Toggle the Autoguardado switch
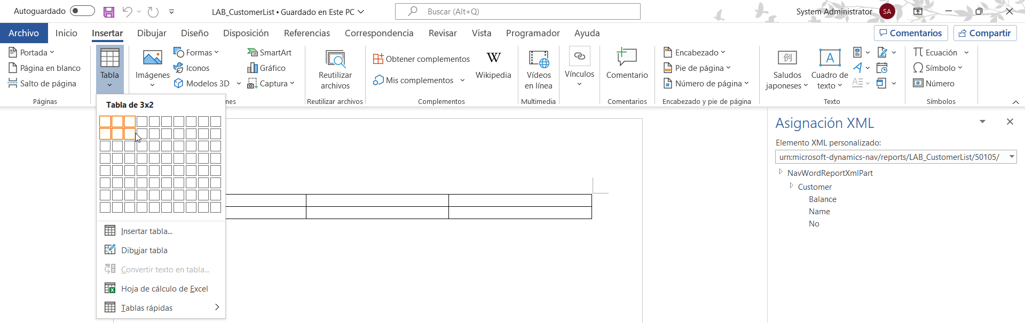The image size is (1025, 323). point(82,11)
